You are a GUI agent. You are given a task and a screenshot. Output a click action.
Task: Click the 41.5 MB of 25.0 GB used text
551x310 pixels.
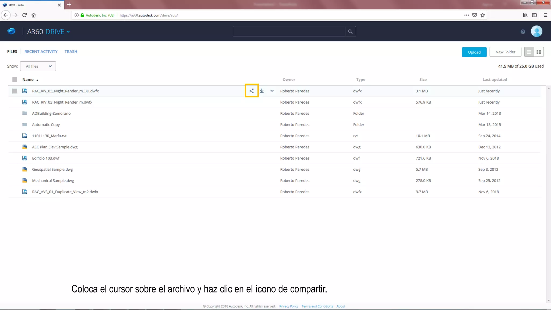point(521,66)
